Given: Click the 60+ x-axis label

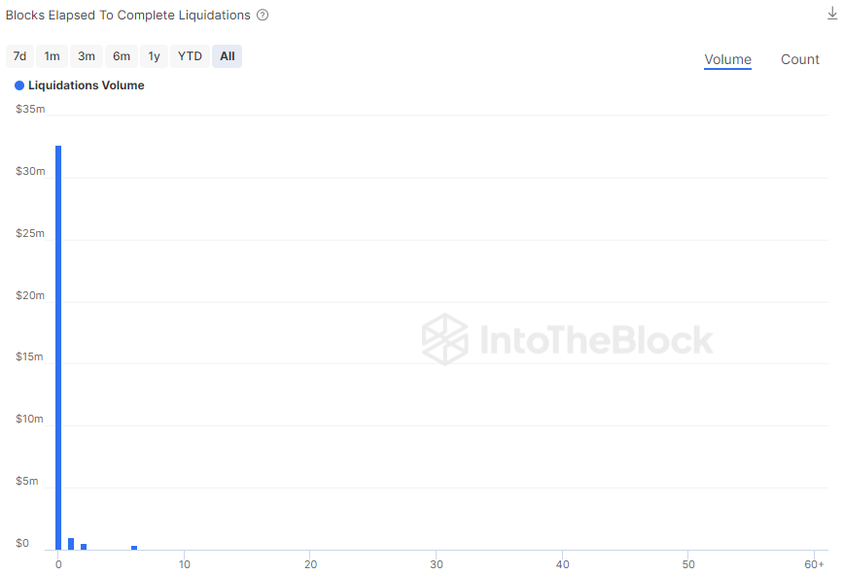Looking at the screenshot, I should [815, 564].
